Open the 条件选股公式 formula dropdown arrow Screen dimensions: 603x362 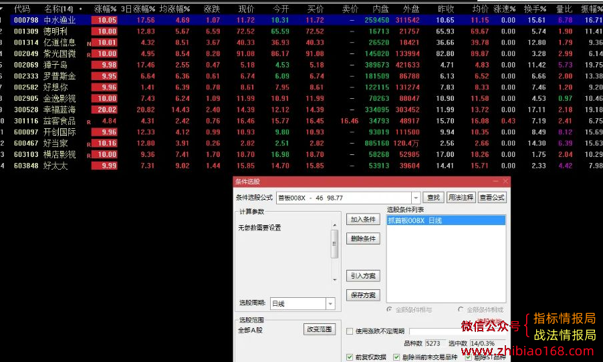coord(416,198)
